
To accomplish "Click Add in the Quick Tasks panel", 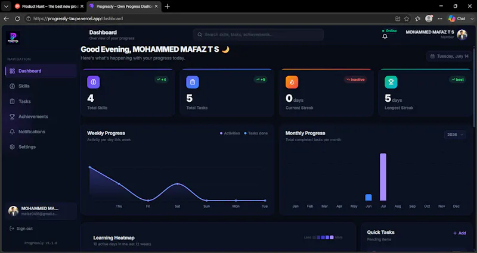I will pos(459,233).
